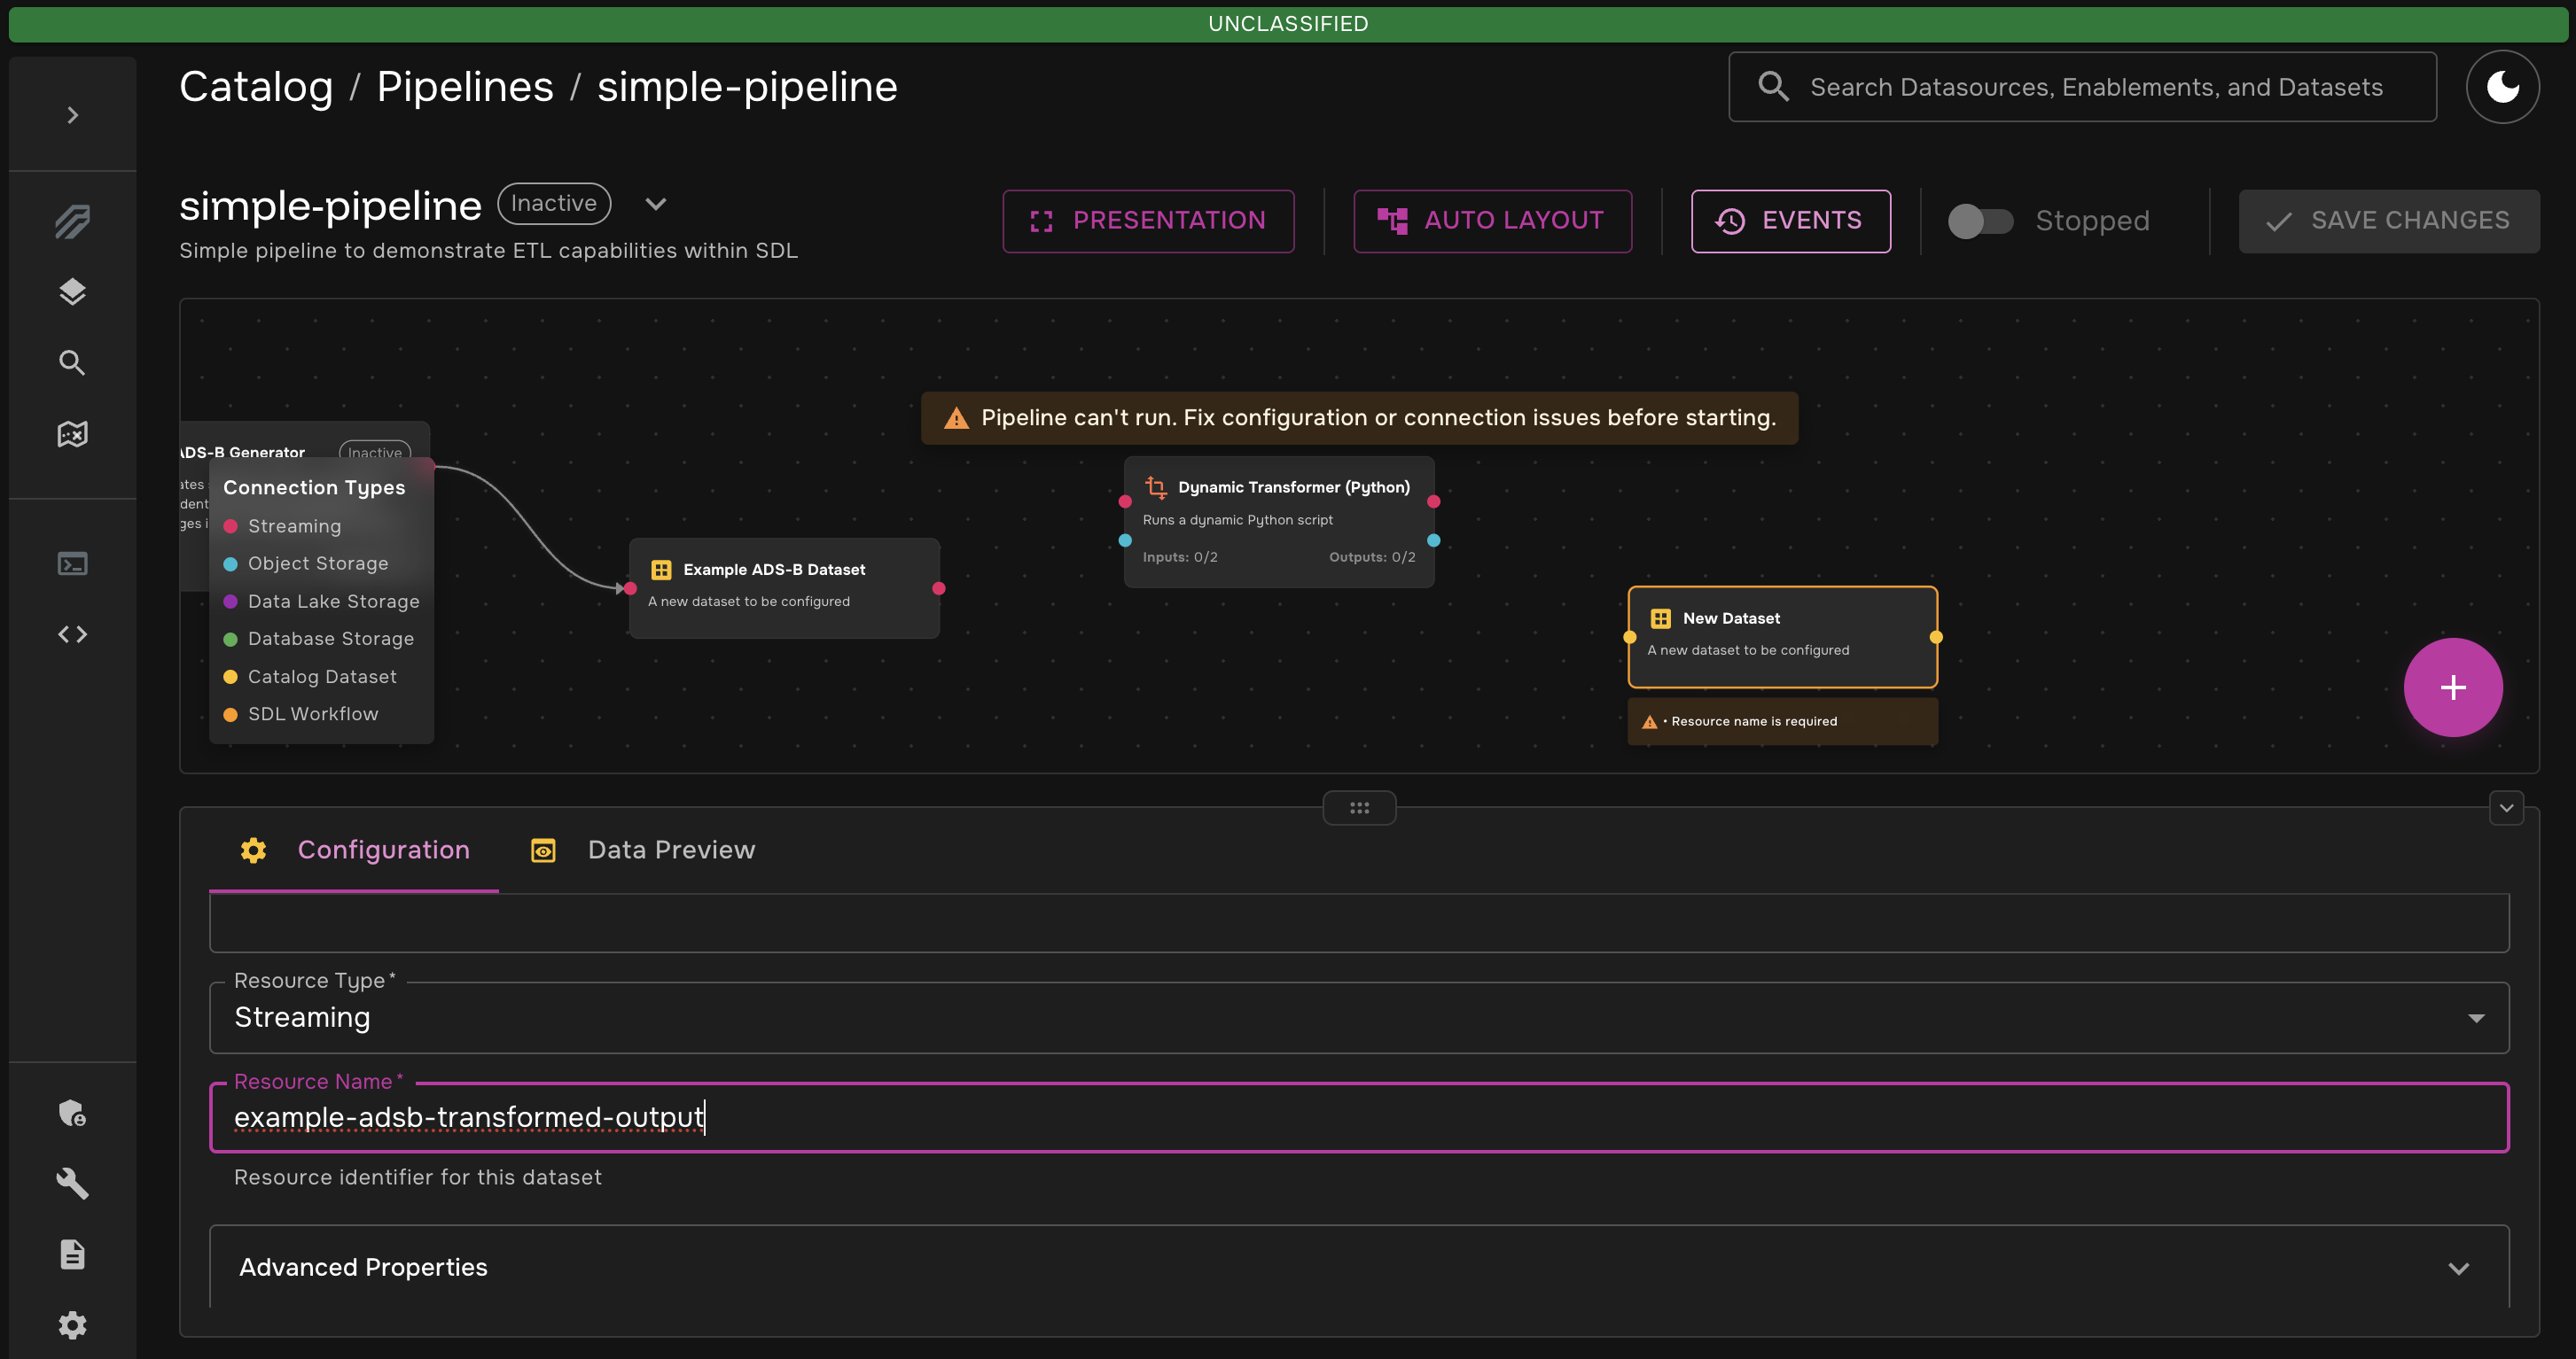Click the right yellow port of New Dataset node
This screenshot has height=1359, width=2576.
pos(1936,638)
